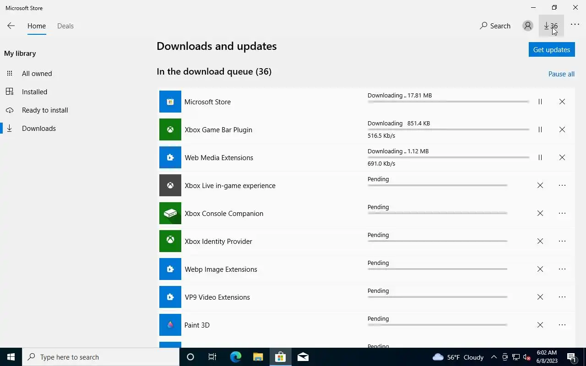586x366 pixels.
Task: Launch Microsoft Edge from the taskbar
Action: [x=235, y=357]
